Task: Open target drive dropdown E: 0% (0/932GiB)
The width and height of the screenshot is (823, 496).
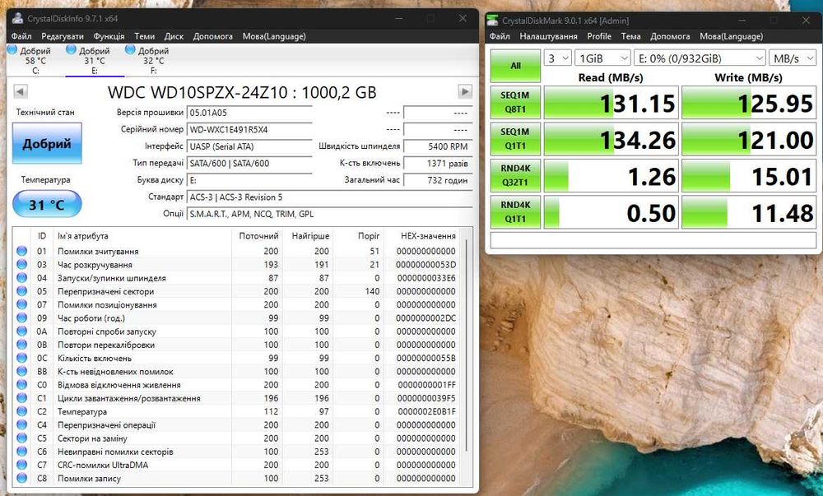Action: pyautogui.click(x=700, y=58)
